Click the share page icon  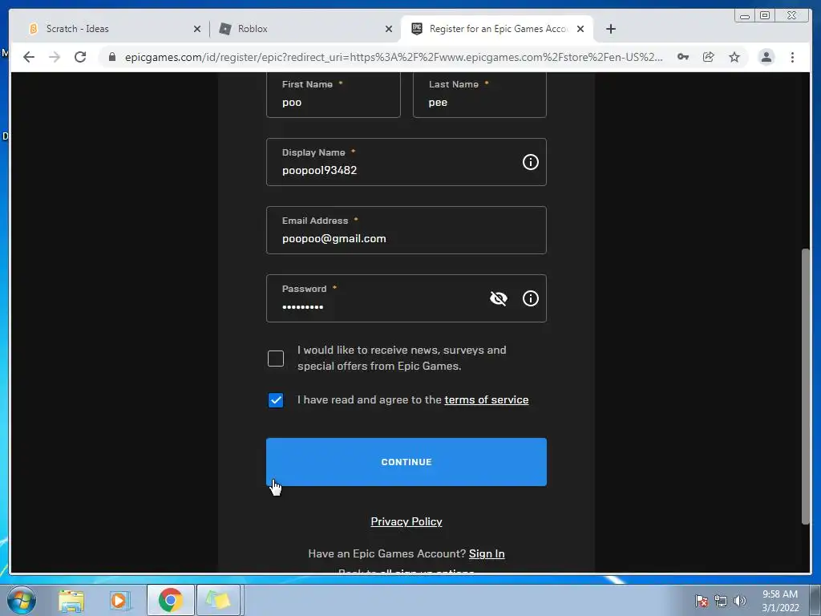point(709,57)
